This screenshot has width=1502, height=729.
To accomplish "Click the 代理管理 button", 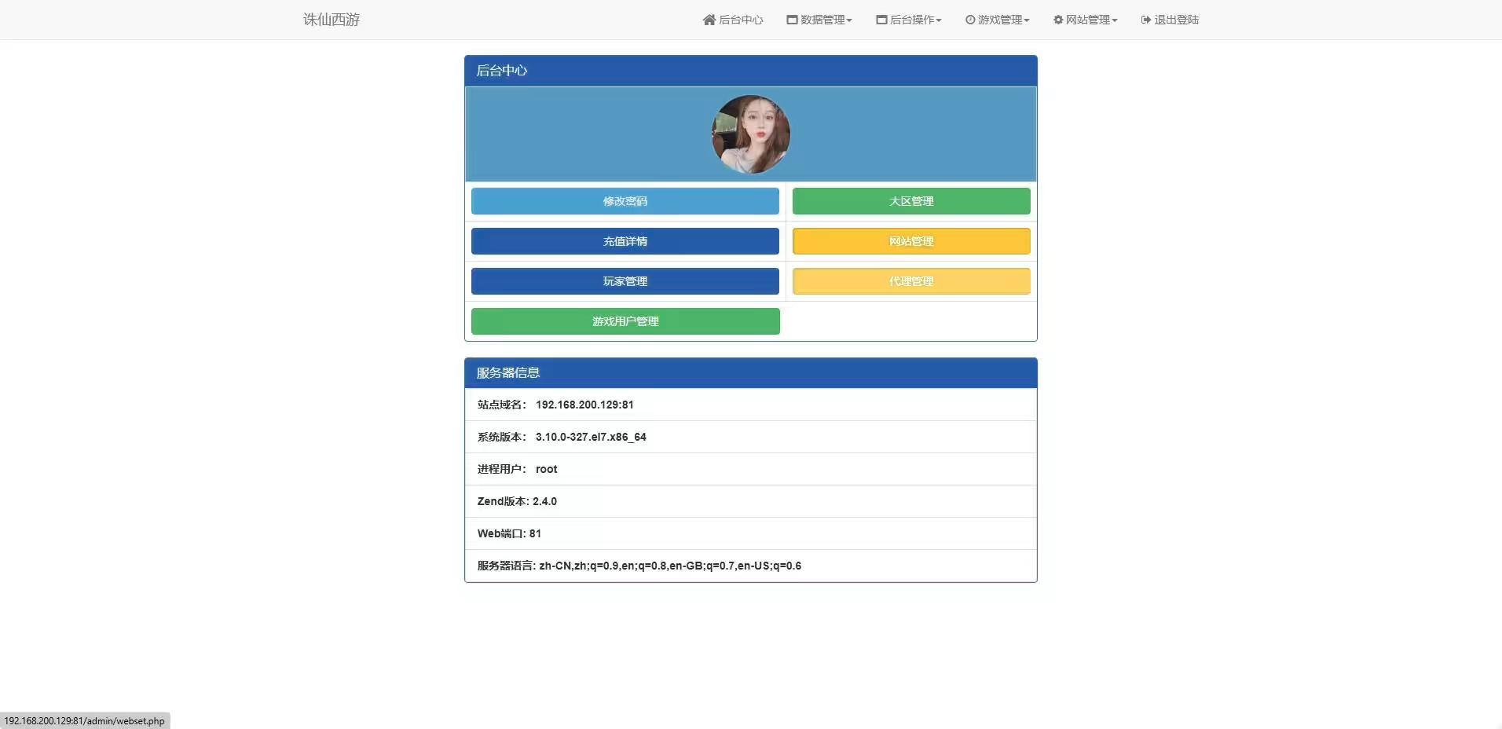I will coord(911,281).
